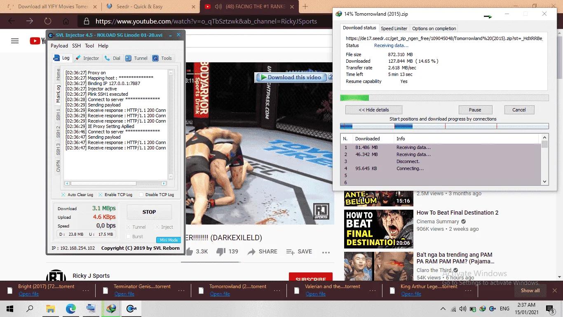Open file link for Bright (2017) torrent
563x317 pixels.
(x=29, y=294)
